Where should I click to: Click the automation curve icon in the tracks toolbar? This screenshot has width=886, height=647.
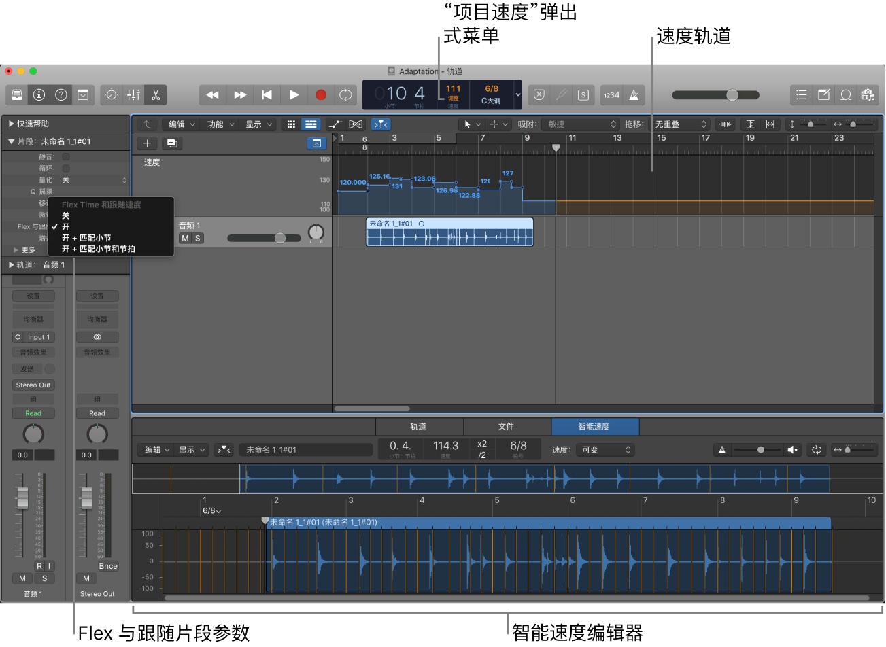[335, 124]
